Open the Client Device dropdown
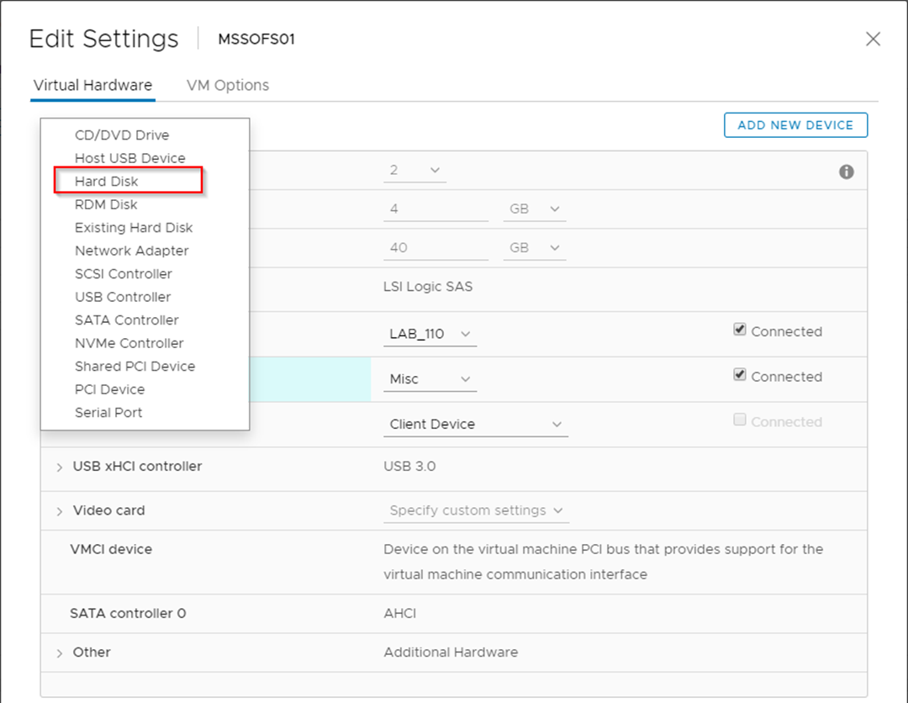The width and height of the screenshot is (908, 703). click(x=475, y=425)
